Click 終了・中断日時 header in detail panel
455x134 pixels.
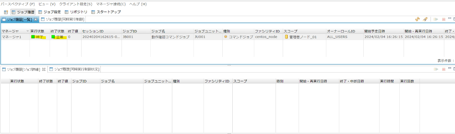pos(359,81)
